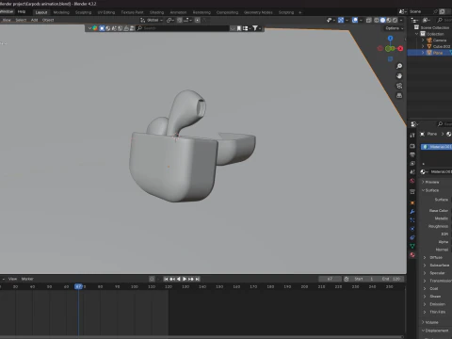Click the End frame field in timeline
Image resolution: width=452 pixels, height=339 pixels.
click(x=392, y=279)
